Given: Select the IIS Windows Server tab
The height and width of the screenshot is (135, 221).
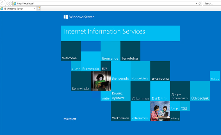Looking at the screenshot, I should click(x=18, y=9).
